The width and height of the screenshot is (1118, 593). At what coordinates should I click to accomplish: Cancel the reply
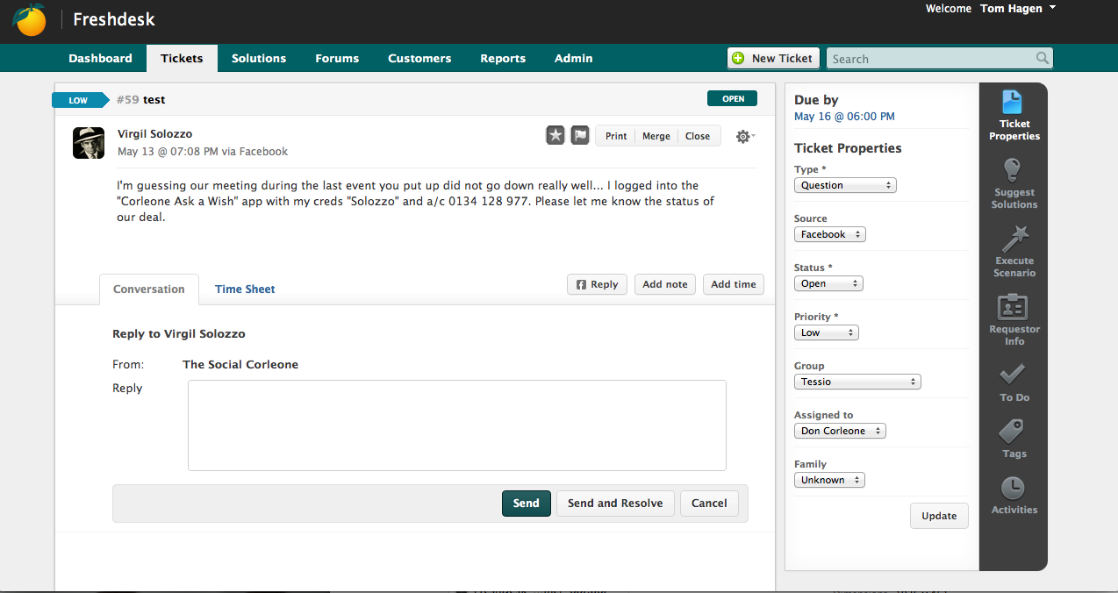click(709, 503)
